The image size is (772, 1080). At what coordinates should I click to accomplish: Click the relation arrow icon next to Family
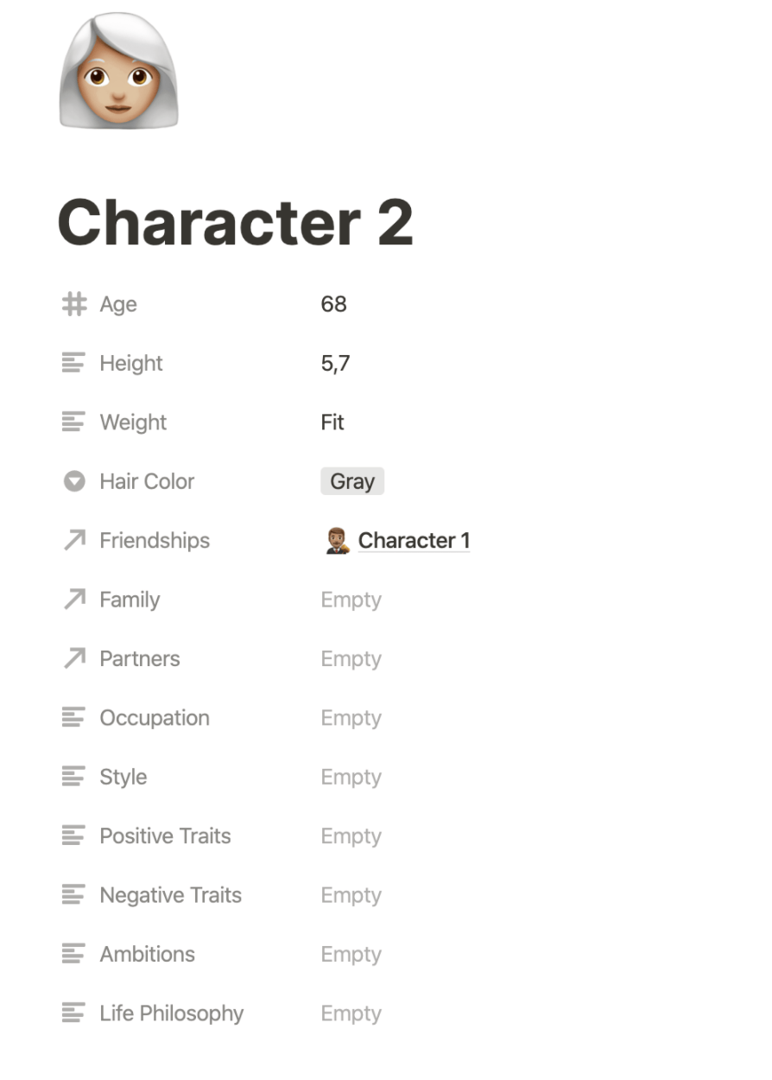73,599
